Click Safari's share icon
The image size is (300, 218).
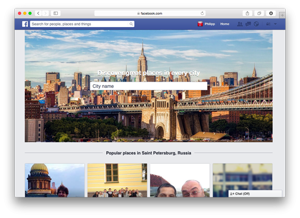coord(247,13)
